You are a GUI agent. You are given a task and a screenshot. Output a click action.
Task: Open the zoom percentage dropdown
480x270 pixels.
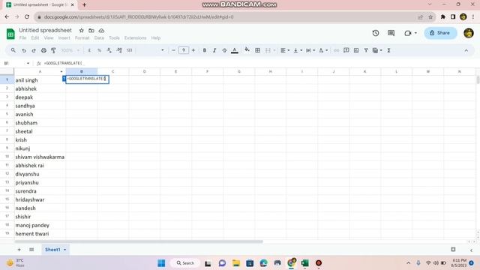pos(70,50)
